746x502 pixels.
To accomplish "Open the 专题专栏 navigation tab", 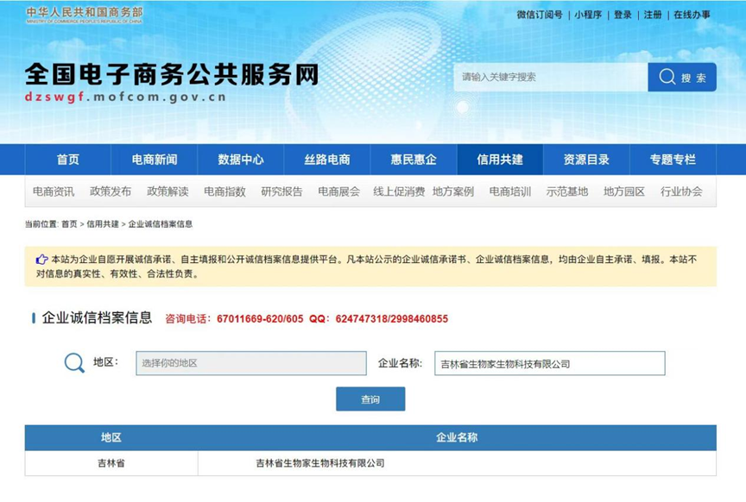I will click(x=673, y=160).
